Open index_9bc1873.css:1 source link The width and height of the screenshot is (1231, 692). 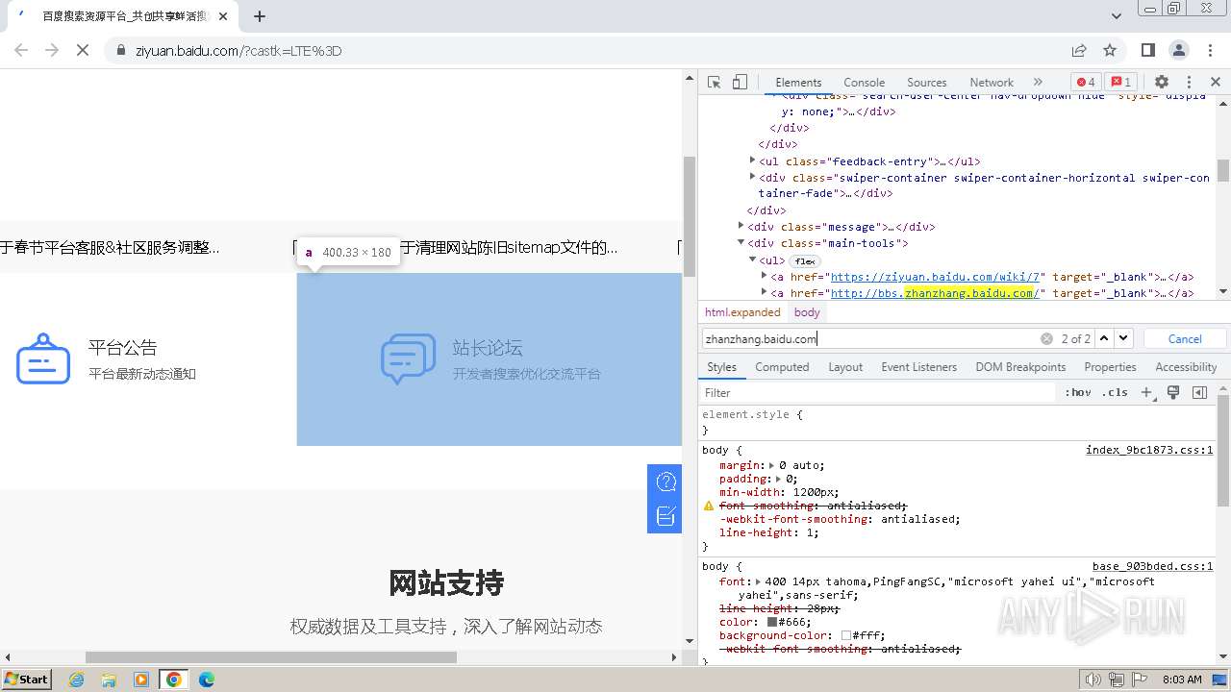tap(1149, 450)
